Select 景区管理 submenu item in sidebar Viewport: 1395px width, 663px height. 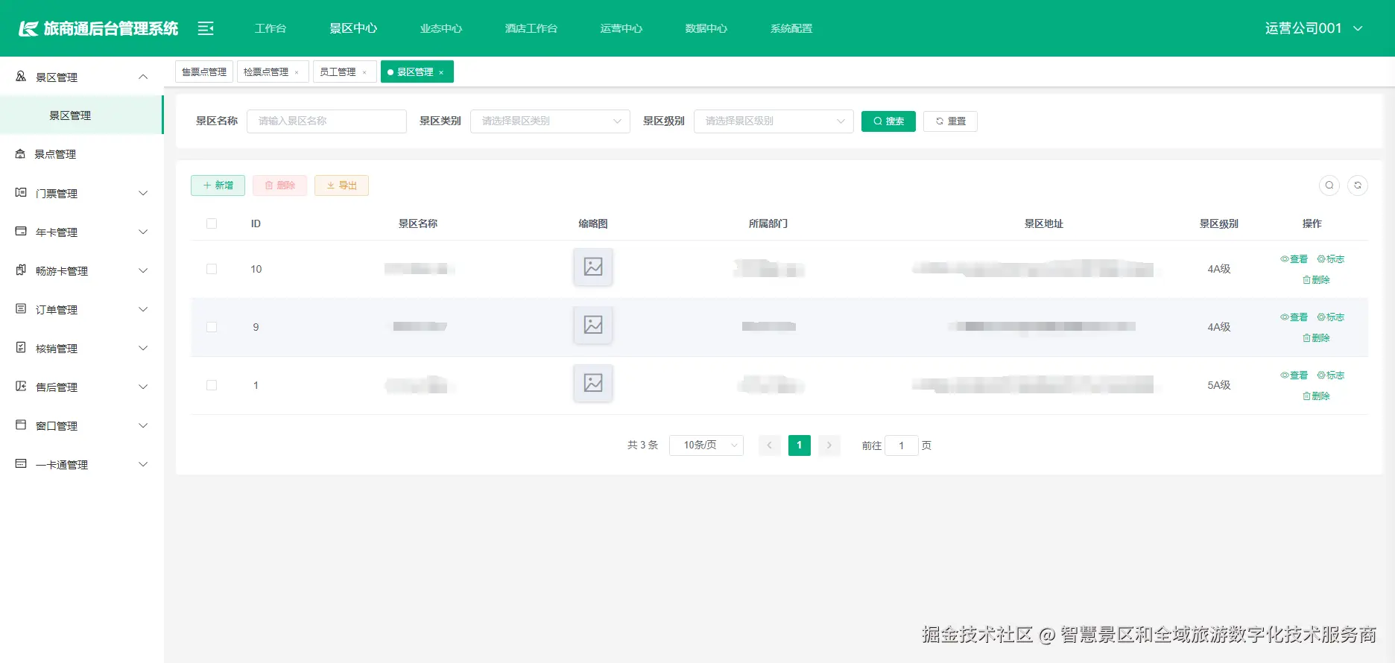(81, 115)
